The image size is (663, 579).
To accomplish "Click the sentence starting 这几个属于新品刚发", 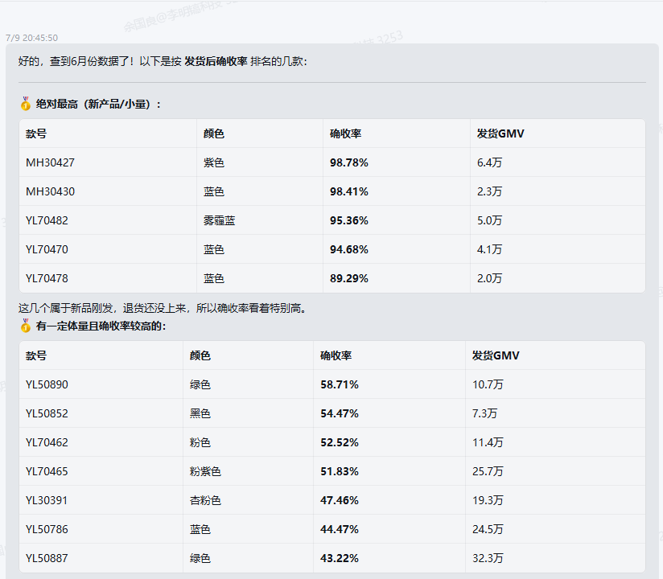I will [x=162, y=308].
